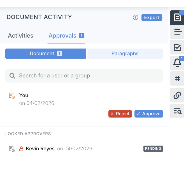This screenshot has width=186, height=170.
Task: Open the hashtag tags sidebar icon
Action: point(177,79)
